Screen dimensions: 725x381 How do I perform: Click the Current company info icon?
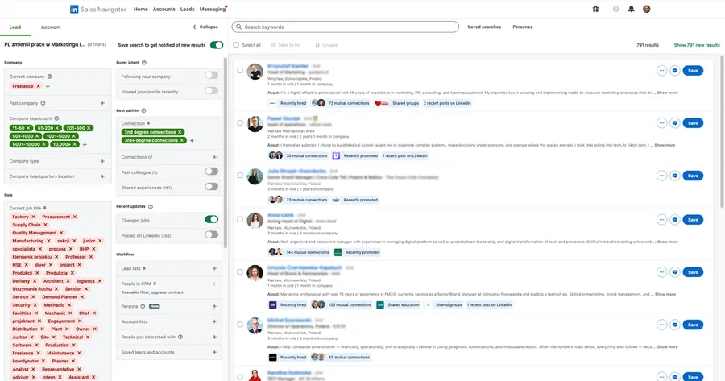tap(49, 77)
